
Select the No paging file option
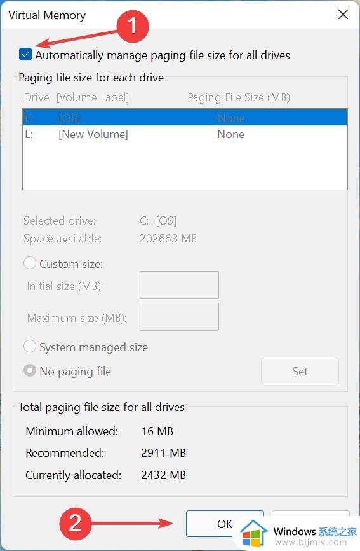(30, 370)
